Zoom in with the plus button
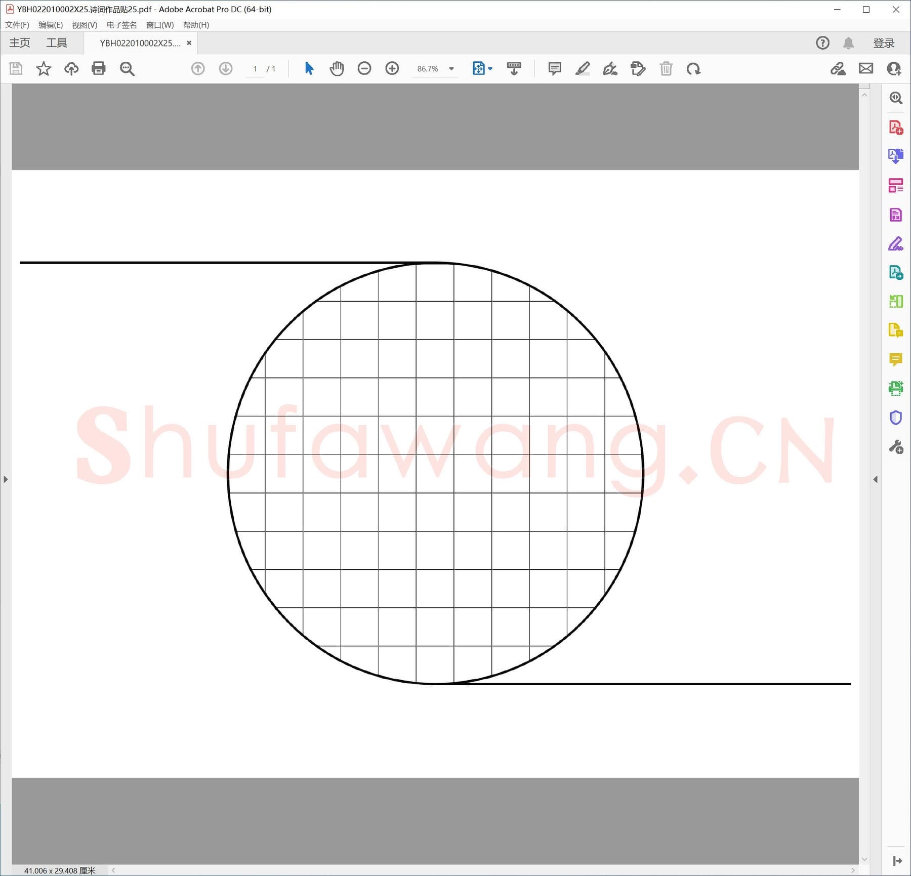The image size is (911, 876). [x=392, y=69]
